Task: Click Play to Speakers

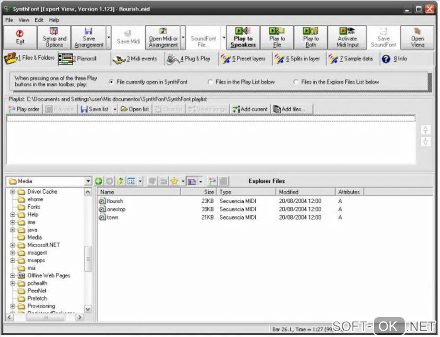Action: pyautogui.click(x=243, y=37)
